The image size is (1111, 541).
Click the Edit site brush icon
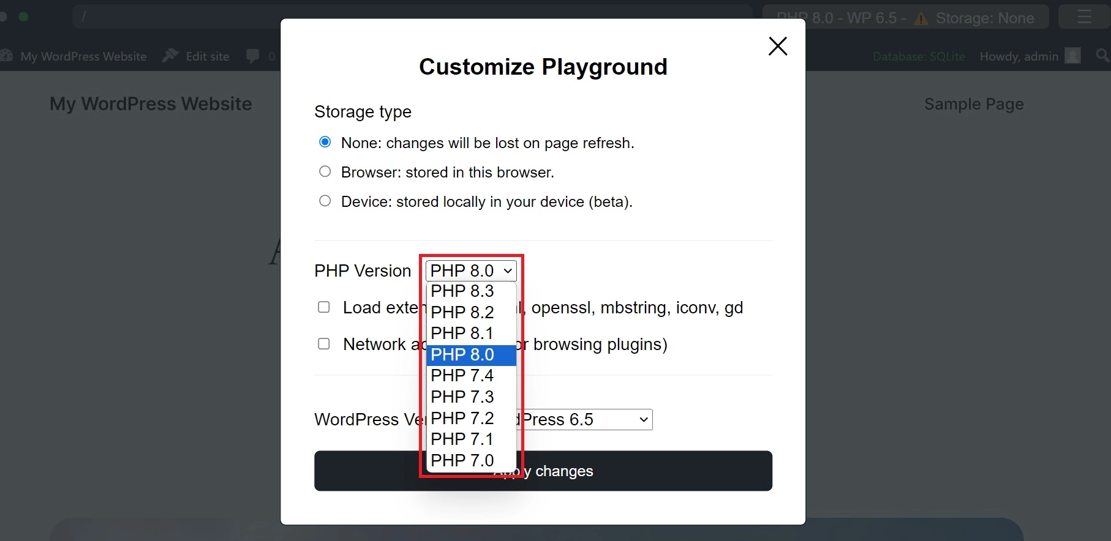tap(170, 56)
